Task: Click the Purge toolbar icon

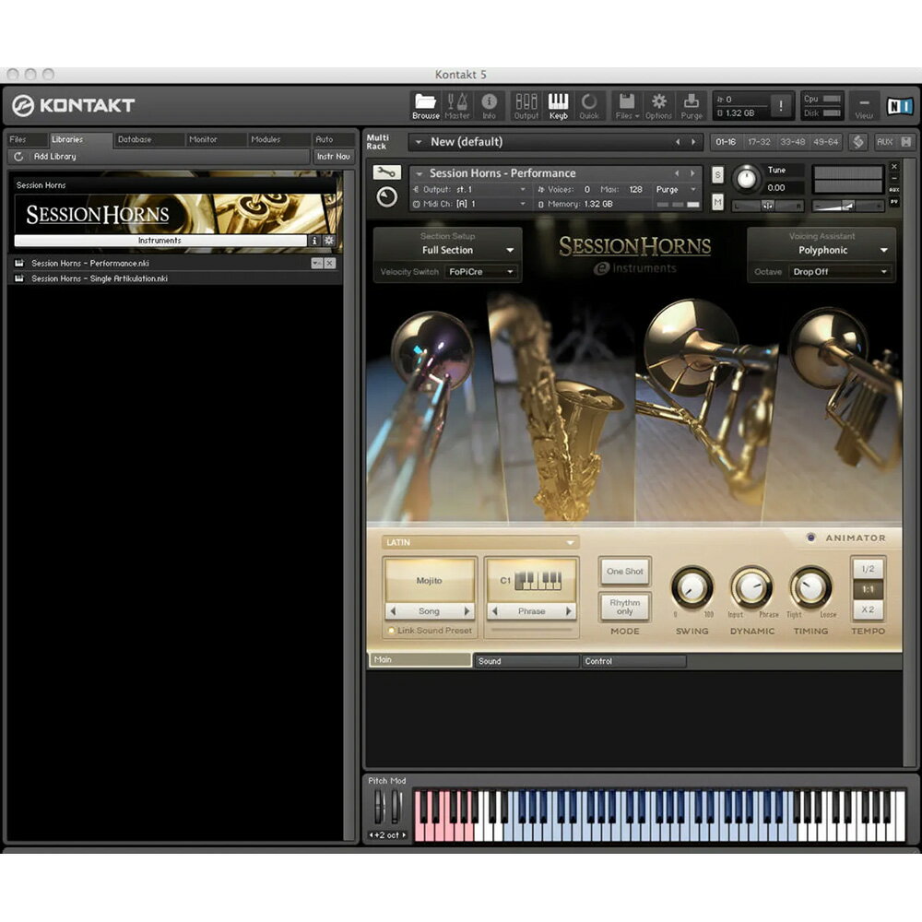Action: point(691,106)
